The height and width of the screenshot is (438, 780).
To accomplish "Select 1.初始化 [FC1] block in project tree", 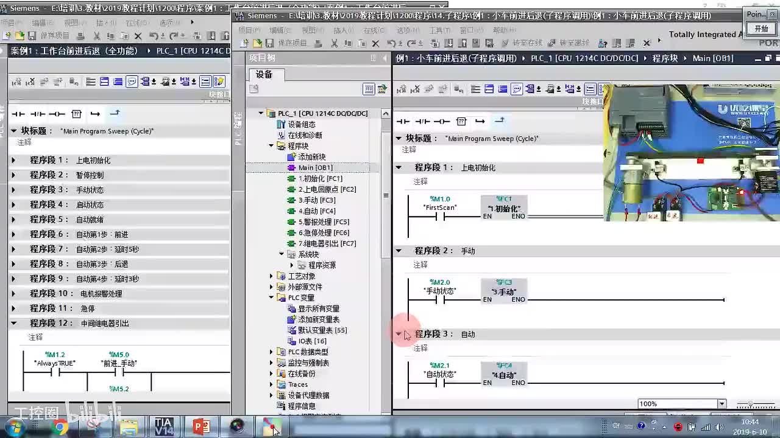I will 320,179.
